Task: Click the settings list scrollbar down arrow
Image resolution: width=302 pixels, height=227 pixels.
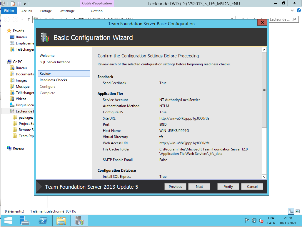Action: click(x=264, y=177)
